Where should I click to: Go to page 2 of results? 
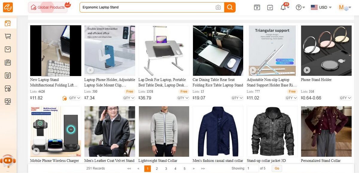[157, 169]
